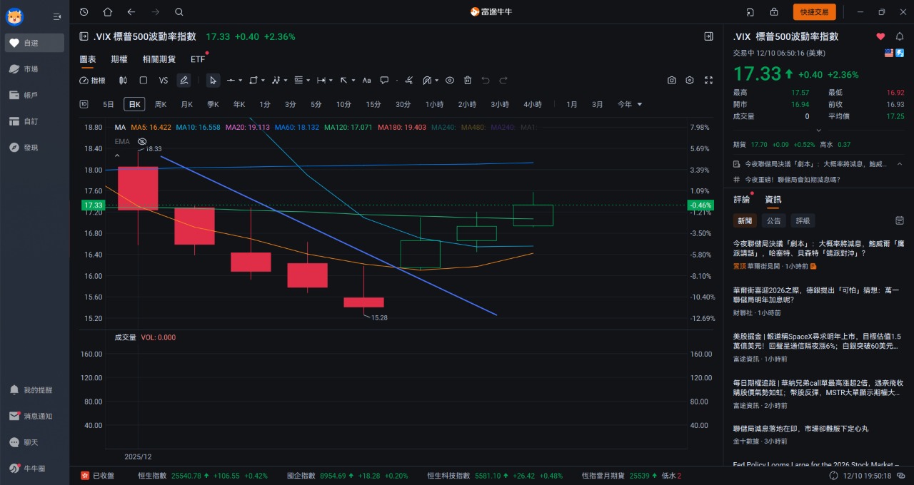The width and height of the screenshot is (914, 485).
Task: Open 牛牛圈 community section
Action: click(x=34, y=469)
